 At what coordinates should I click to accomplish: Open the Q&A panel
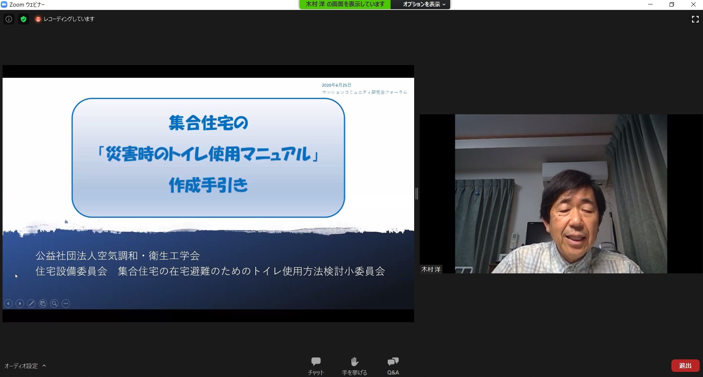point(393,366)
